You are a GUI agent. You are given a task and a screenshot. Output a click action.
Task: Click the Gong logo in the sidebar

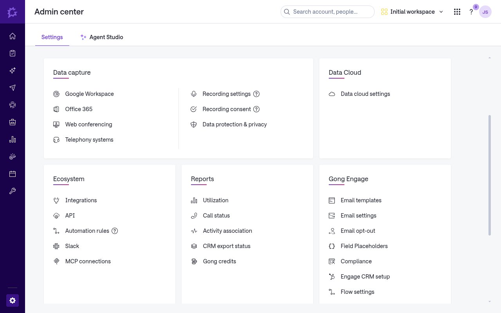[x=13, y=12]
